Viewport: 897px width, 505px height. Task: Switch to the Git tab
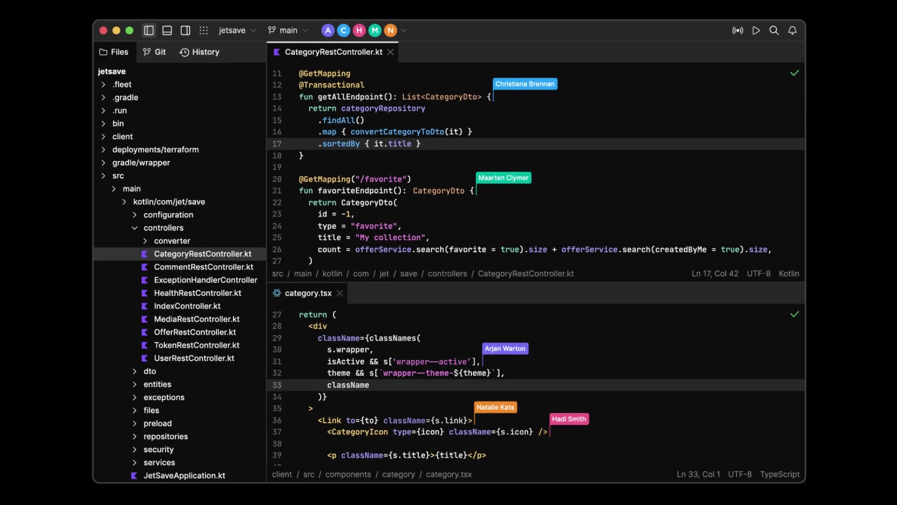[155, 52]
